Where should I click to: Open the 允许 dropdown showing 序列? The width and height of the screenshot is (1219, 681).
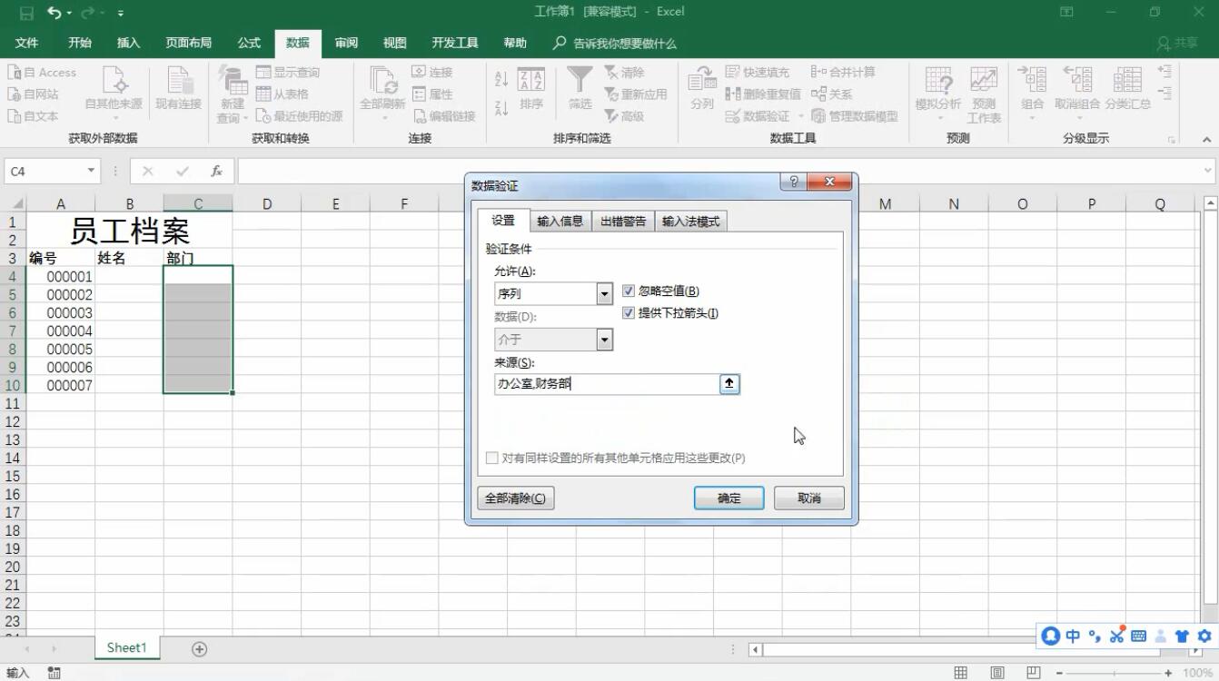coord(605,293)
